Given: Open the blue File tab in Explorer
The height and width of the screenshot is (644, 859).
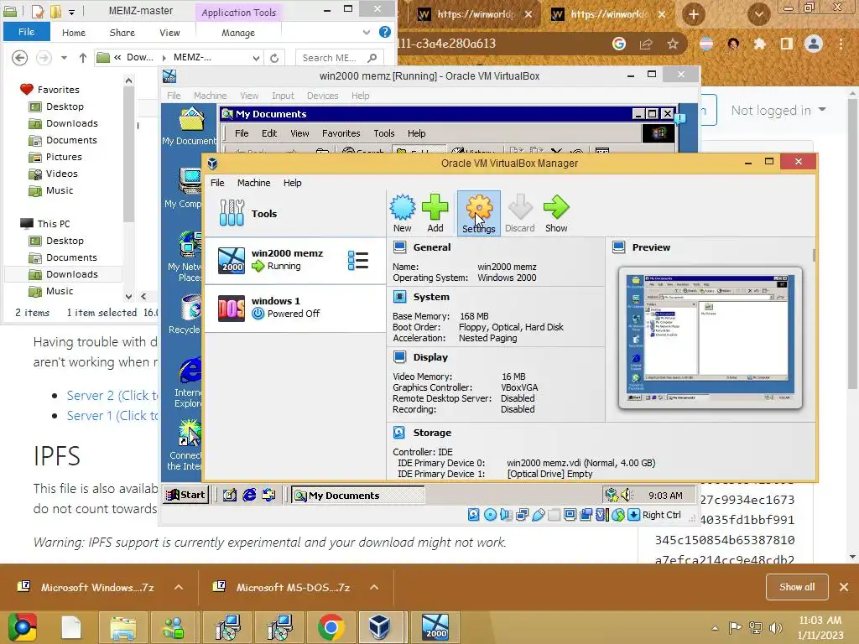Looking at the screenshot, I should [x=26, y=32].
